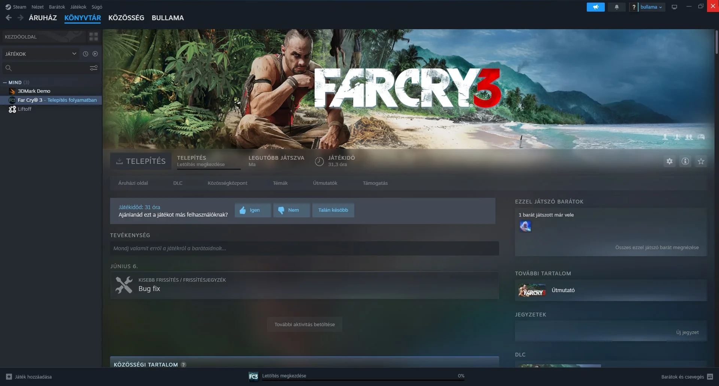Click the announcements megaphone icon
Viewport: 719px width, 386px height.
[x=595, y=7]
